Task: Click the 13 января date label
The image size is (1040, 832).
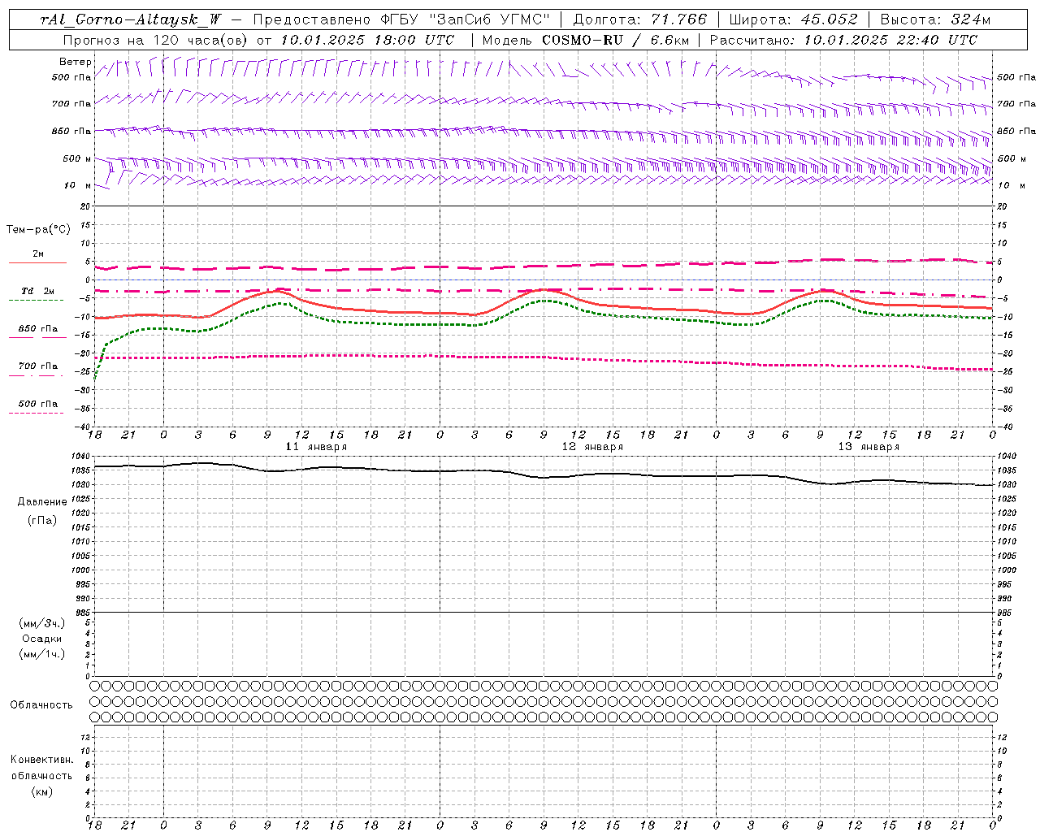Action: (x=869, y=447)
